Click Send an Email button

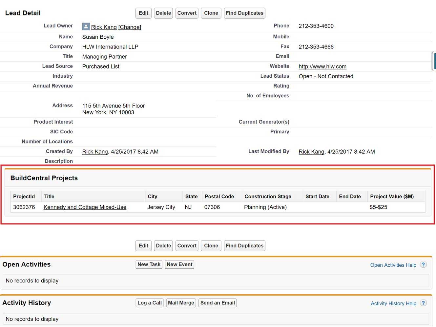(x=218, y=303)
